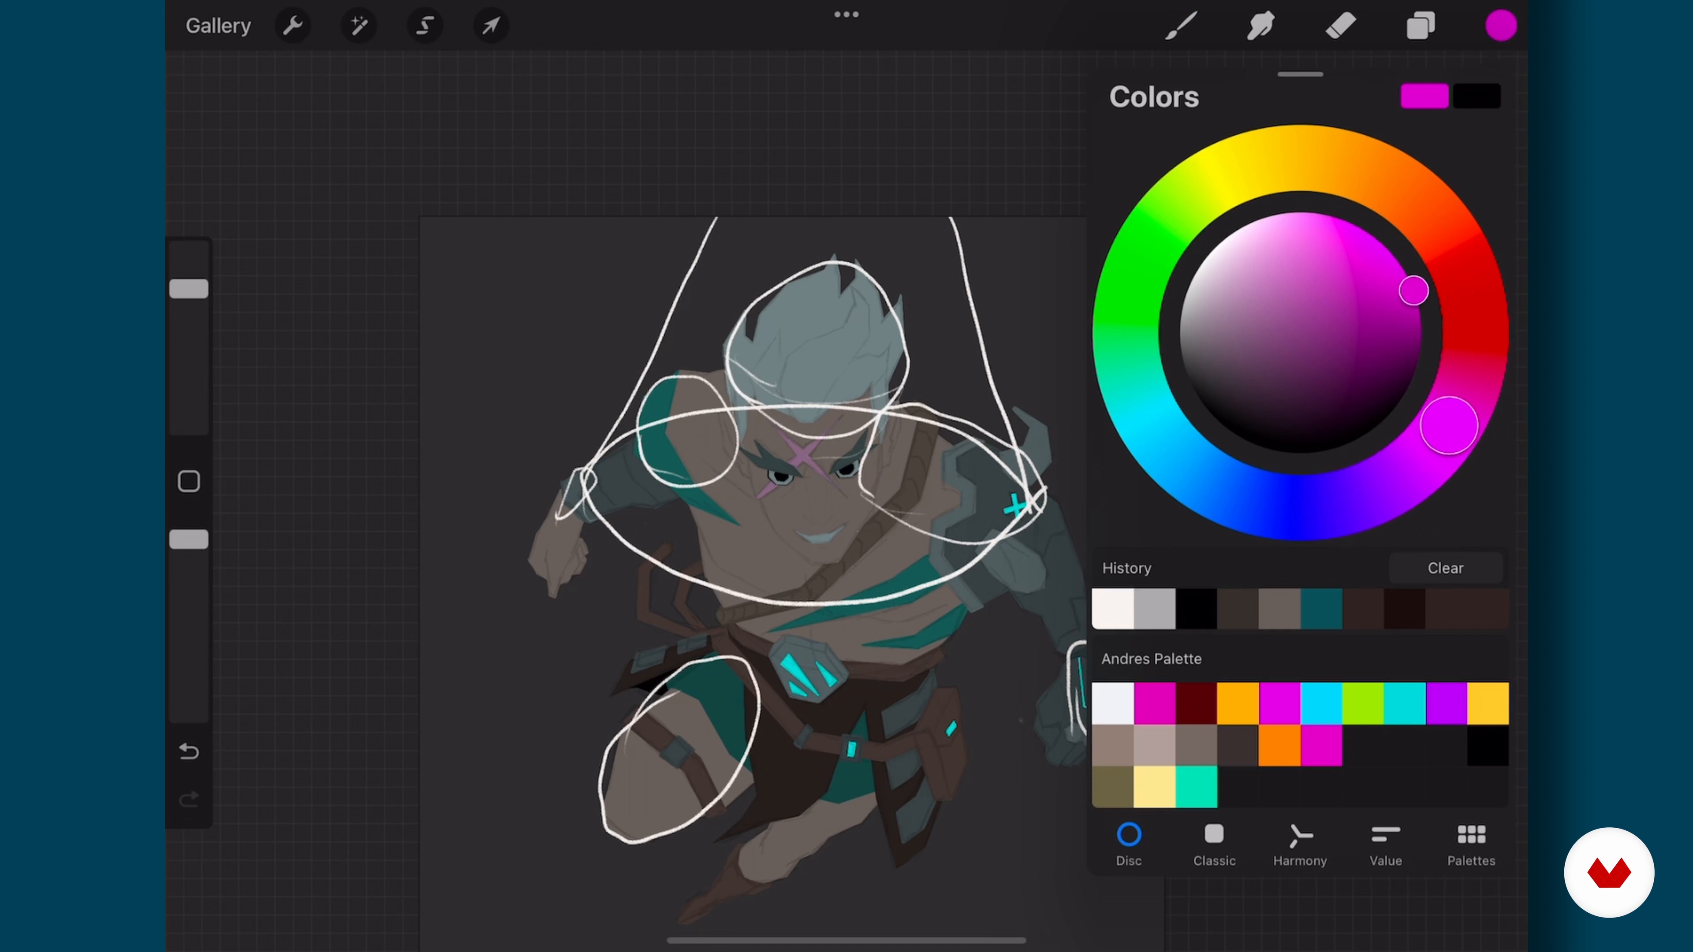Viewport: 1693px width, 952px height.
Task: Click the brush opacity slider handle
Action: [x=189, y=539]
